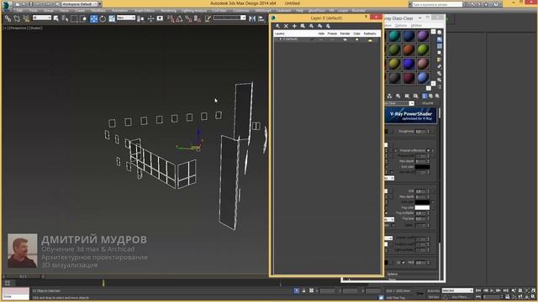Open the Reference Coordinate System dropdown
Screen dimensions: 538x302
point(126,18)
